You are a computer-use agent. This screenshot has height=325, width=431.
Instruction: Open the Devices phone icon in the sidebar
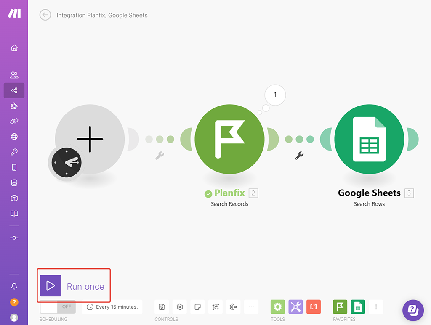[x=14, y=167]
